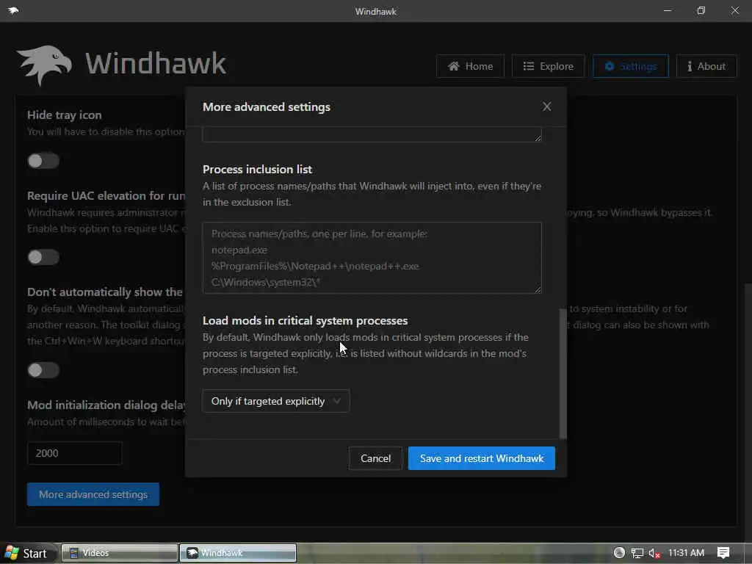Click the round tray icon
Viewport: 752px width, 564px height.
click(x=619, y=553)
